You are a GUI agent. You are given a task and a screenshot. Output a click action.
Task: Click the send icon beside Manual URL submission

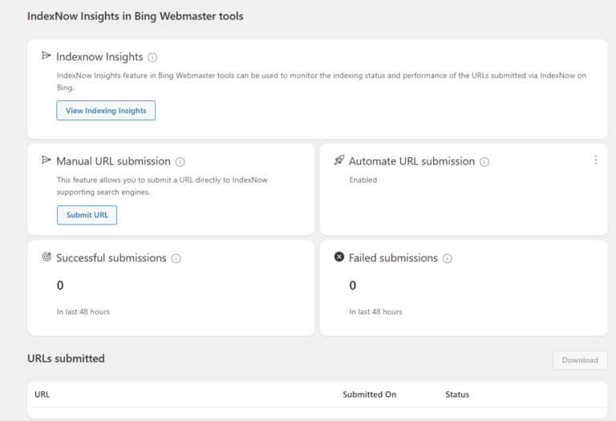[47, 160]
